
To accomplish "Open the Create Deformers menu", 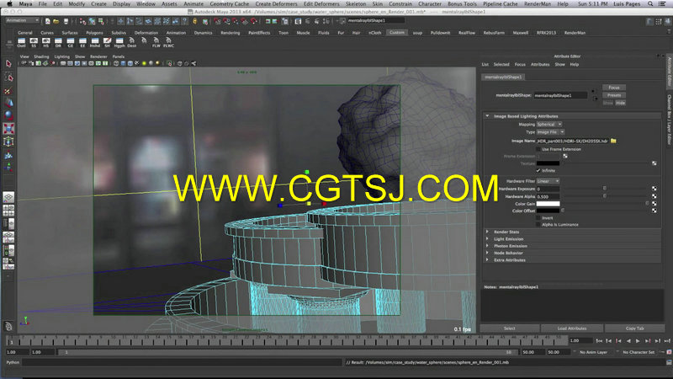I will tap(276, 4).
